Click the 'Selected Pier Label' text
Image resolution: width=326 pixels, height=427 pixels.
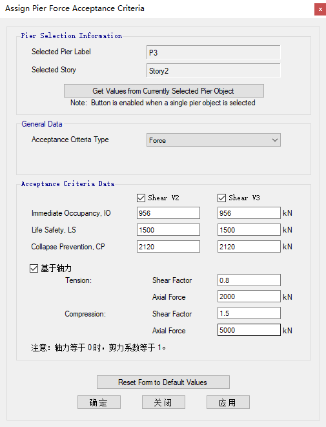61,52
